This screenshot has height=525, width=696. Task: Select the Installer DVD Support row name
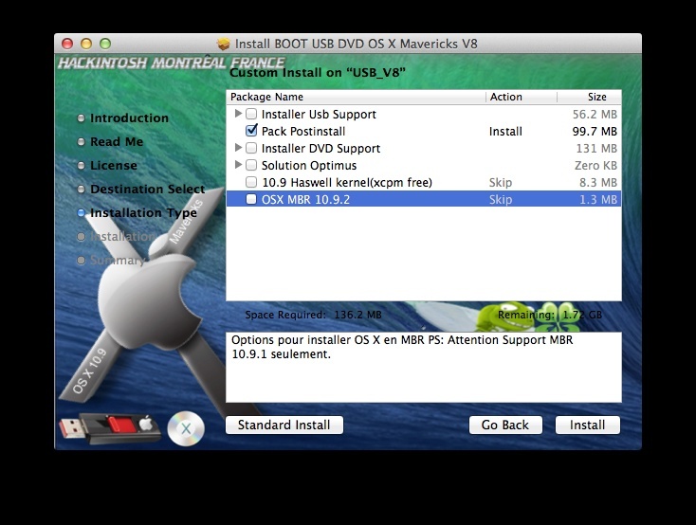coord(321,148)
